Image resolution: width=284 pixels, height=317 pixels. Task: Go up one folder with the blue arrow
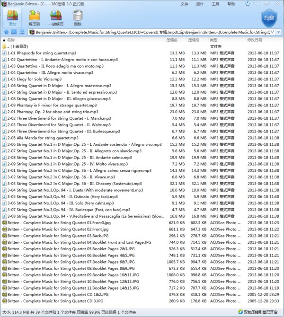coord(6,32)
